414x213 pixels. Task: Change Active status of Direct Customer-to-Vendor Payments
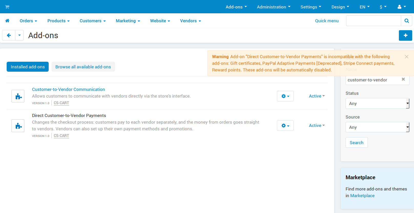coord(317,125)
